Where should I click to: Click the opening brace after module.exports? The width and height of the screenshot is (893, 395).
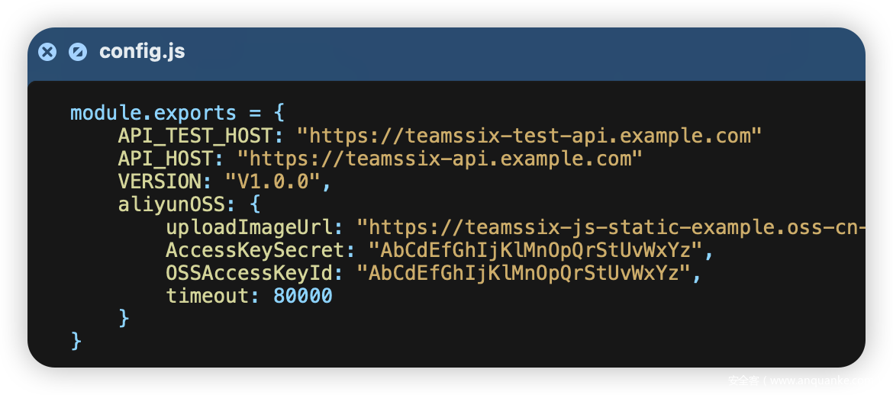pyautogui.click(x=279, y=114)
